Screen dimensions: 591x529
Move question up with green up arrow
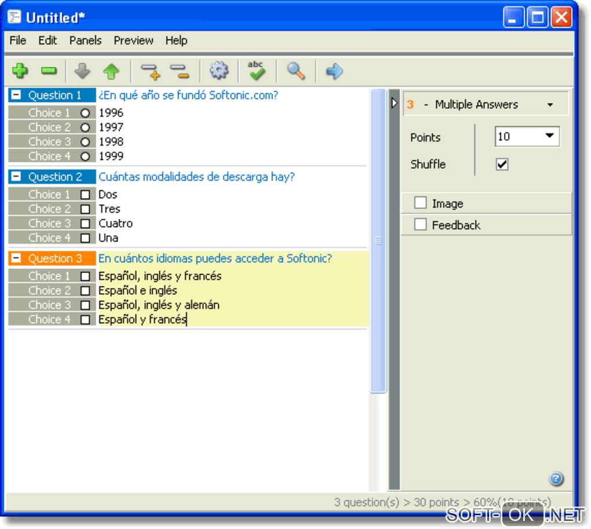(x=111, y=71)
